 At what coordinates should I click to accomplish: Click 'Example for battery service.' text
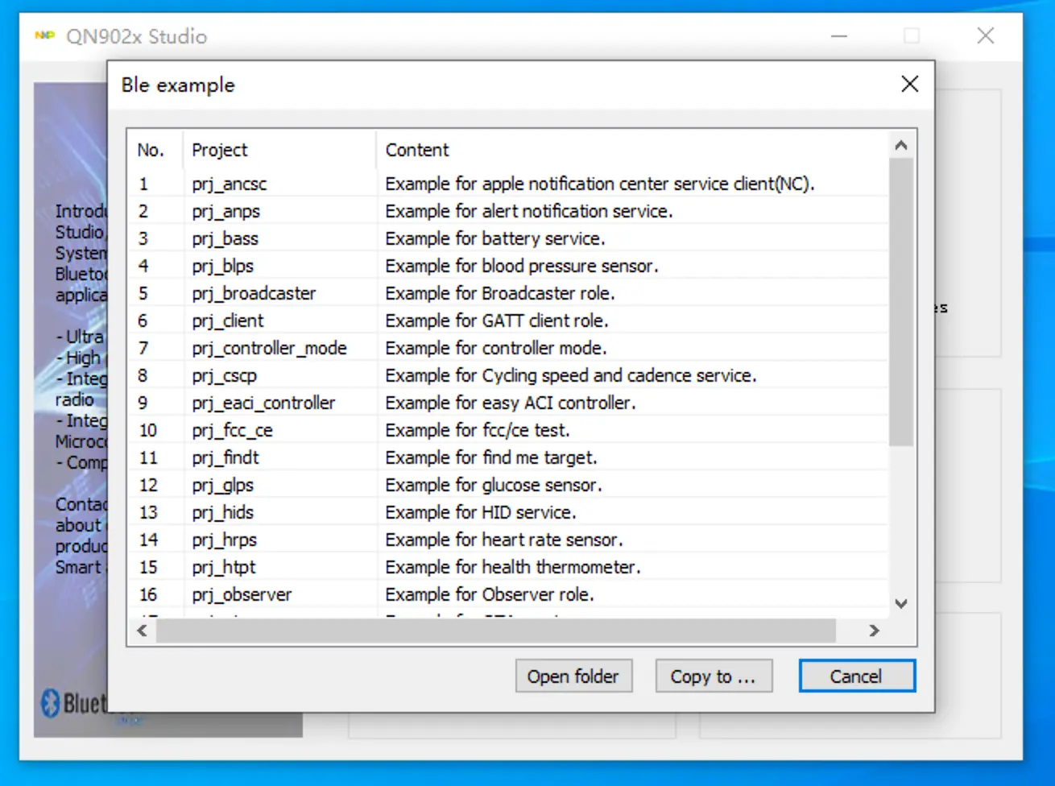click(494, 238)
